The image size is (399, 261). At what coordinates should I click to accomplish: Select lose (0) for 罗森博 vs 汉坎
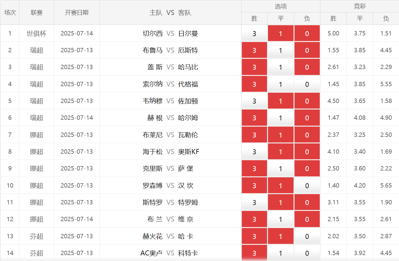click(307, 185)
